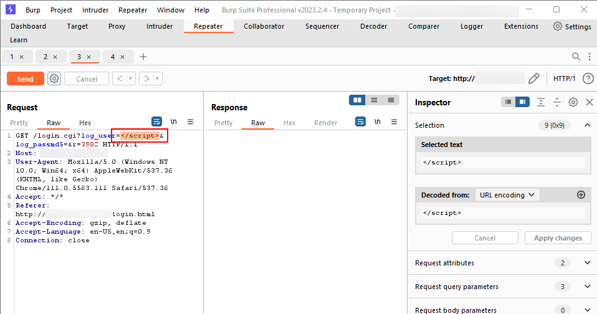Close the Inspector panel

589,102
